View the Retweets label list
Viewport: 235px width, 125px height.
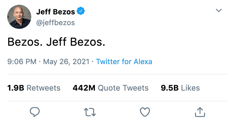(x=43, y=88)
